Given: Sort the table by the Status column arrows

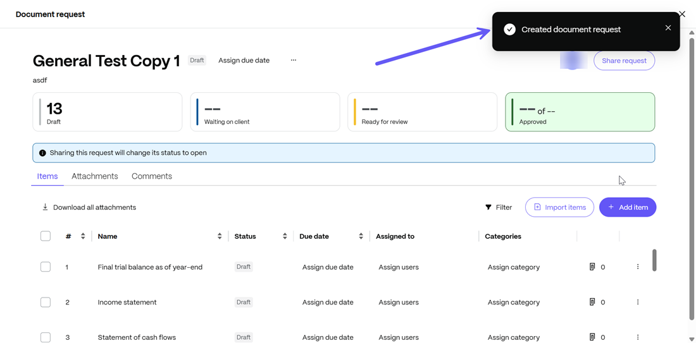Looking at the screenshot, I should 285,236.
